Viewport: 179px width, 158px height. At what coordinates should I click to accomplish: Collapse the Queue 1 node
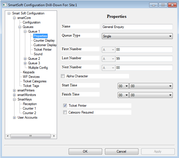point(25,31)
